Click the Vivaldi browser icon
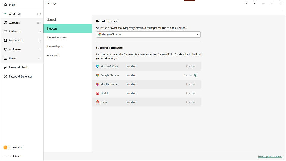Screen dimensions: 286x161 97,93
